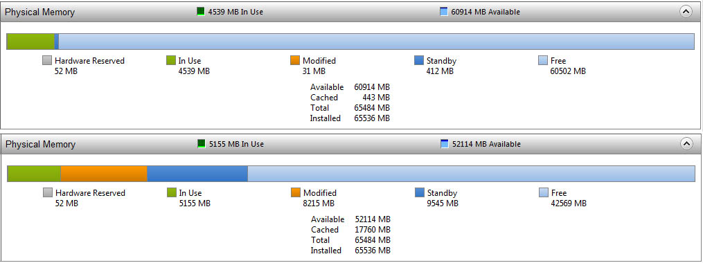703x263 pixels.
Task: Click the top Physical Memory header title
Action: click(x=40, y=12)
